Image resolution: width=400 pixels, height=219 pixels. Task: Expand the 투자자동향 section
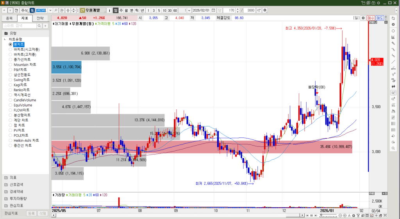6,198
